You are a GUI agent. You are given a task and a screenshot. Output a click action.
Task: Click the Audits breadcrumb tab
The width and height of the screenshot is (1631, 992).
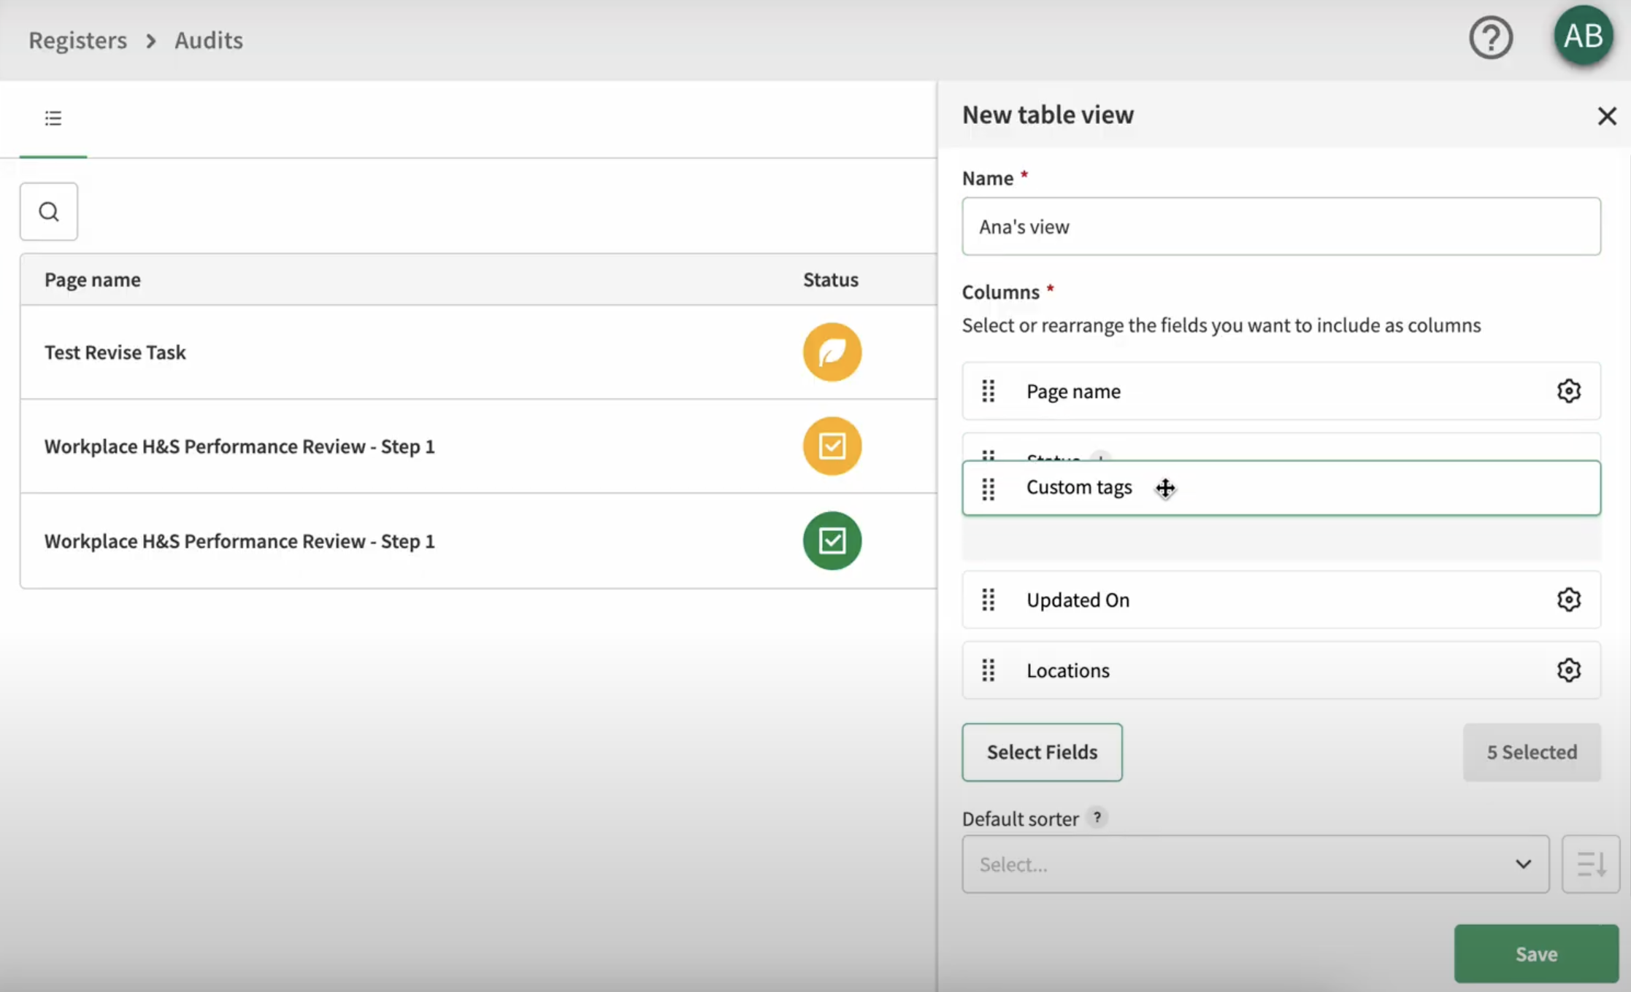(209, 39)
